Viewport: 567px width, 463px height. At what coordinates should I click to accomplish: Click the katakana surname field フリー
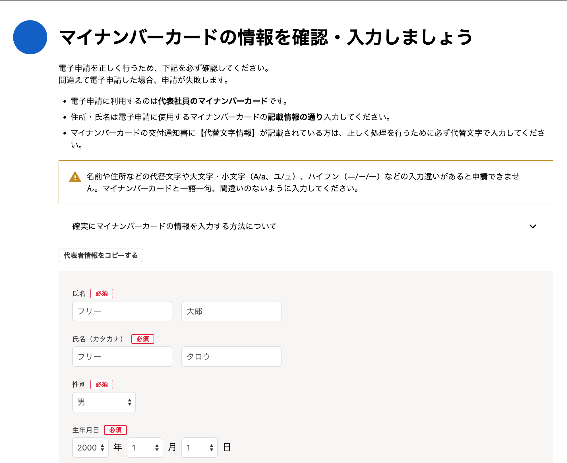point(122,357)
